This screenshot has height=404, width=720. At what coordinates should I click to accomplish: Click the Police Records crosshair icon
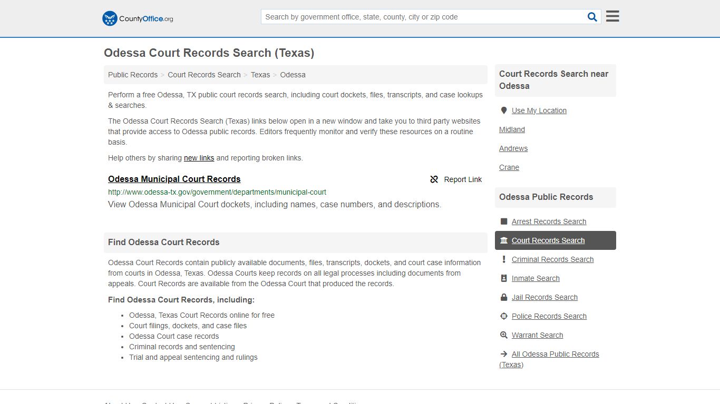(504, 316)
